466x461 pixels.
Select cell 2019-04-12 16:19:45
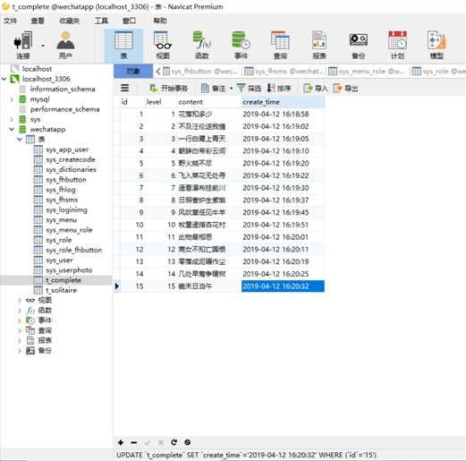pos(283,212)
